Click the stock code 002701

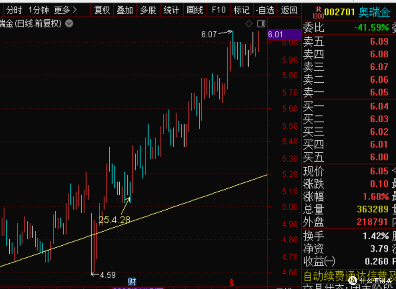340,12
